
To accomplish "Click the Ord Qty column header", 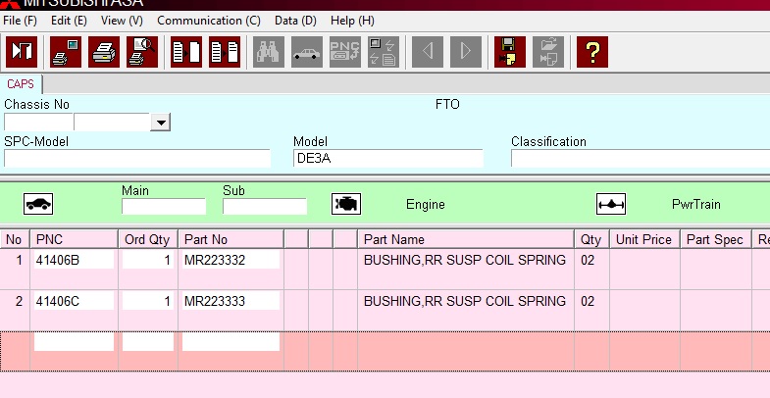I will [x=148, y=239].
